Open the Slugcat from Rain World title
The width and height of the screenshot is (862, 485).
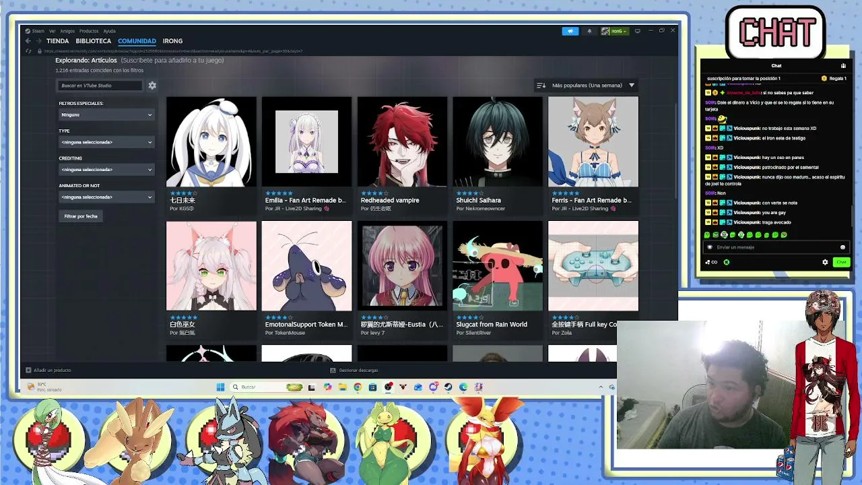pos(492,325)
